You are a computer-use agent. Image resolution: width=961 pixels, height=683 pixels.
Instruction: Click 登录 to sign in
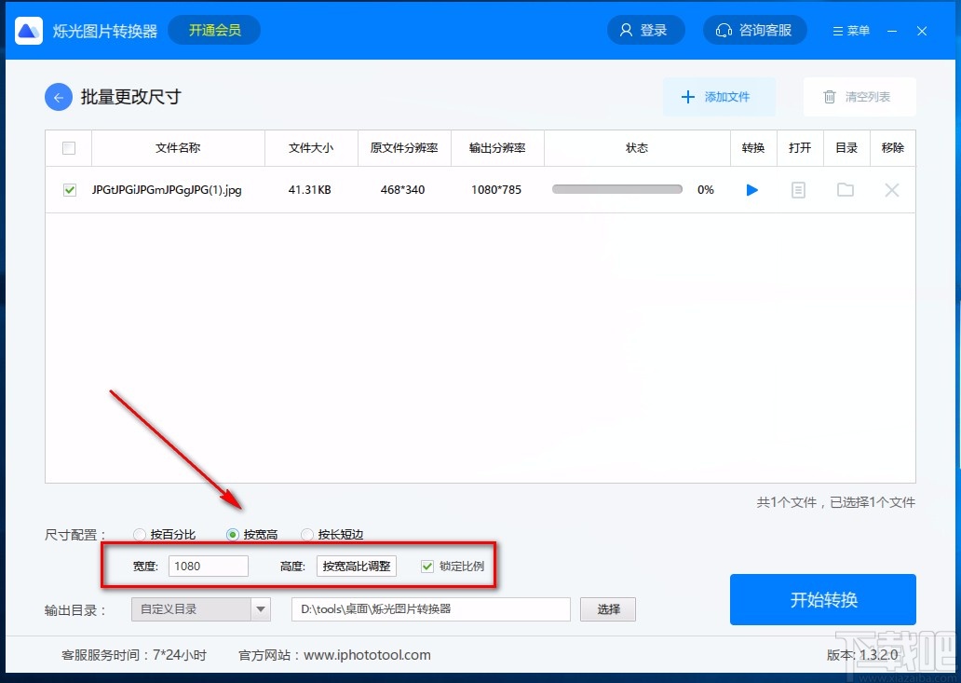(x=645, y=30)
